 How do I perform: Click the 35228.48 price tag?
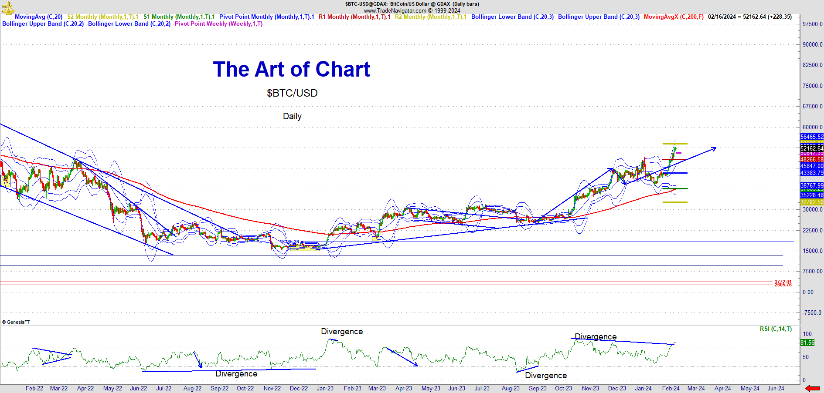[812, 195]
